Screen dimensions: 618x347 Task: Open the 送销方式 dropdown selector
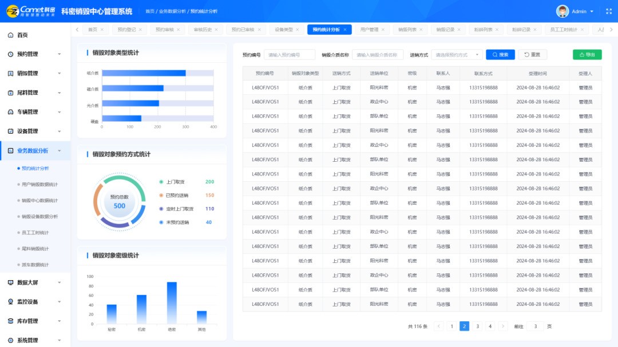click(x=457, y=55)
